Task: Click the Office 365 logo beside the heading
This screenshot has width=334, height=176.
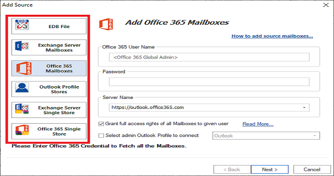Action: click(x=106, y=24)
